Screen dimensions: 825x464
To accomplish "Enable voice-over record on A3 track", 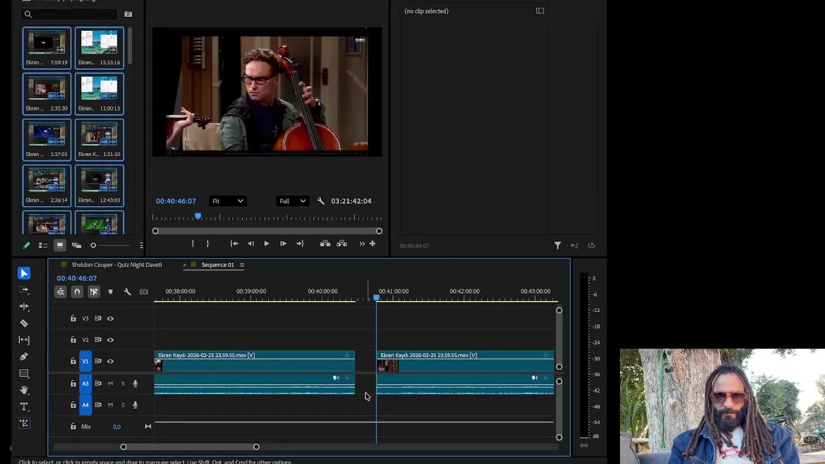I will click(135, 383).
